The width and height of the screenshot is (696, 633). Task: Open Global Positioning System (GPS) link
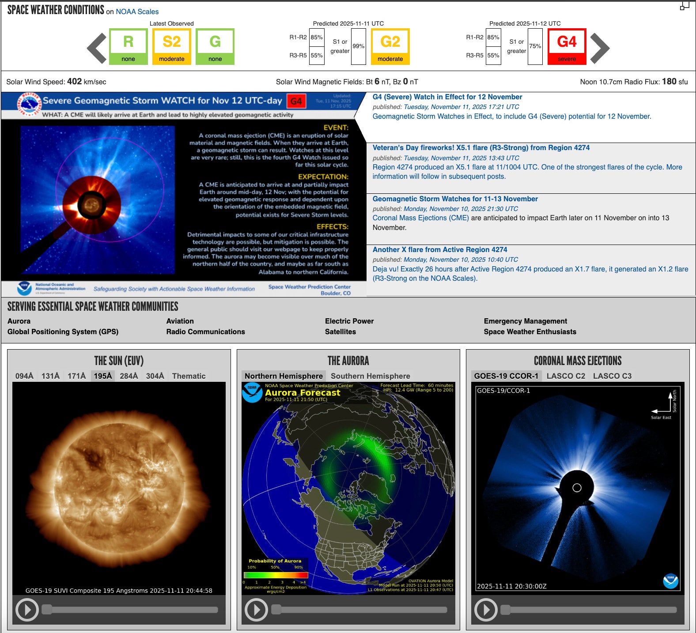tap(63, 332)
